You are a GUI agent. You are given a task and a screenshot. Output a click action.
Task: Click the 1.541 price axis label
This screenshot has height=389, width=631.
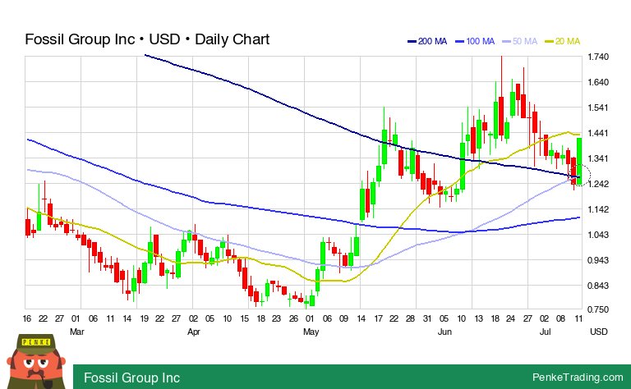coord(598,108)
